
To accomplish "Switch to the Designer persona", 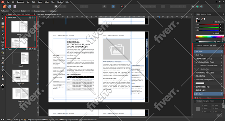I will coord(10,7).
